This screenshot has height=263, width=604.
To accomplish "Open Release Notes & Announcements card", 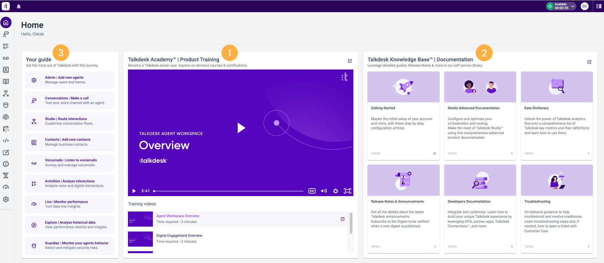I will (x=404, y=209).
